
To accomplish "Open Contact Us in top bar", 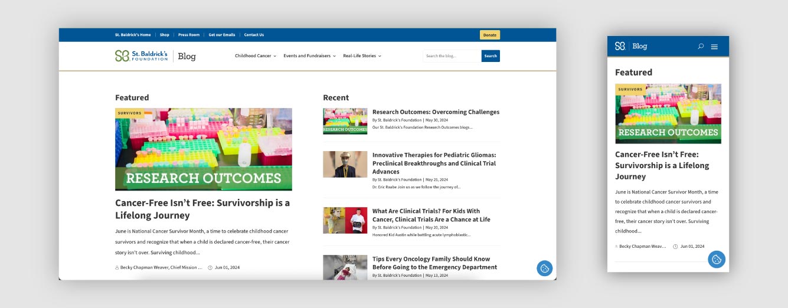I will pyautogui.click(x=254, y=35).
